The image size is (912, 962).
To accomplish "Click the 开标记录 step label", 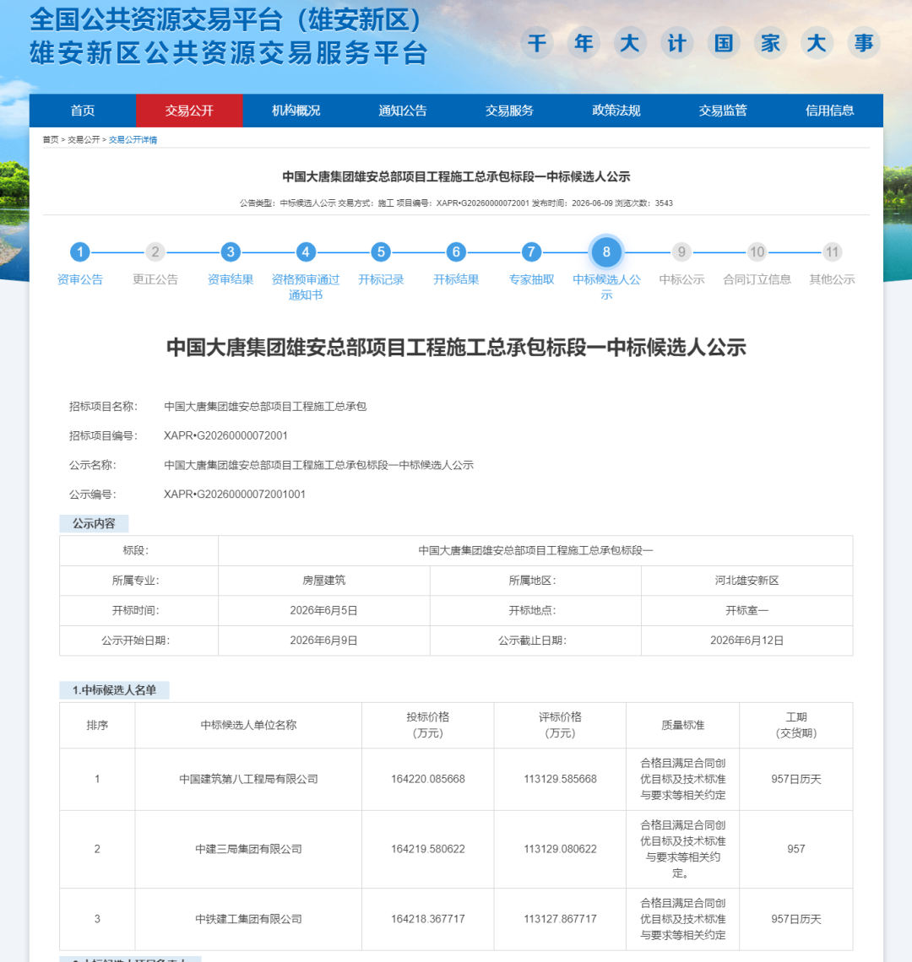I will pyautogui.click(x=381, y=280).
